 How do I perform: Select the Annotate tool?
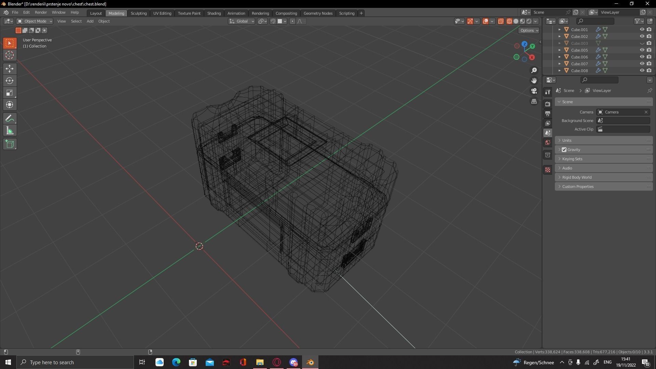pos(10,118)
